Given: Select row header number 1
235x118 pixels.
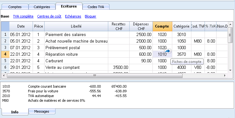Looking at the screenshot, I should click(x=5, y=34).
